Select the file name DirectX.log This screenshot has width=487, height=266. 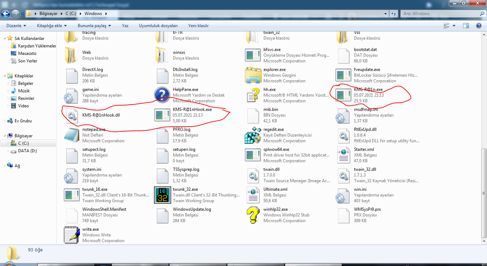pyautogui.click(x=92, y=70)
